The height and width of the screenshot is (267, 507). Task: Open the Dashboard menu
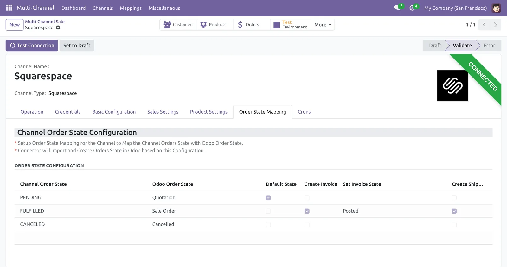point(74,8)
